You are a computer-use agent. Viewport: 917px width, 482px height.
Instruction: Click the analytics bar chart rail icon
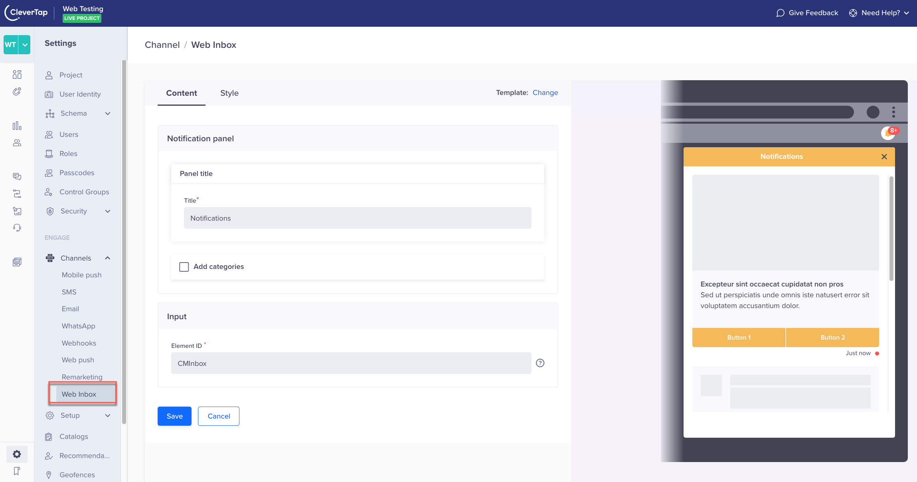coord(17,126)
